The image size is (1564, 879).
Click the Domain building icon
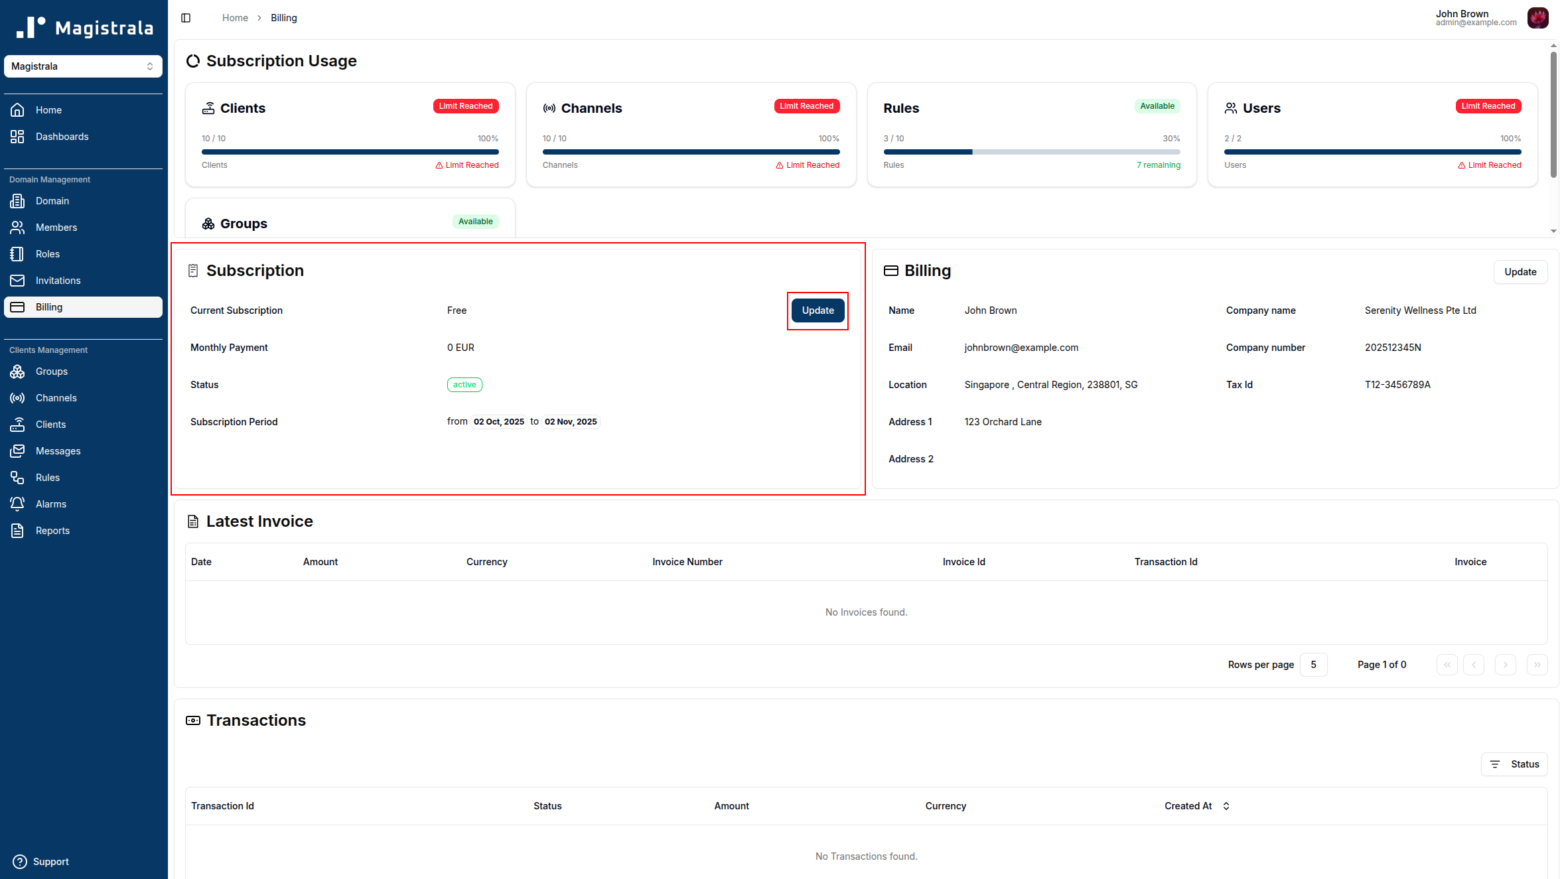[x=18, y=200]
